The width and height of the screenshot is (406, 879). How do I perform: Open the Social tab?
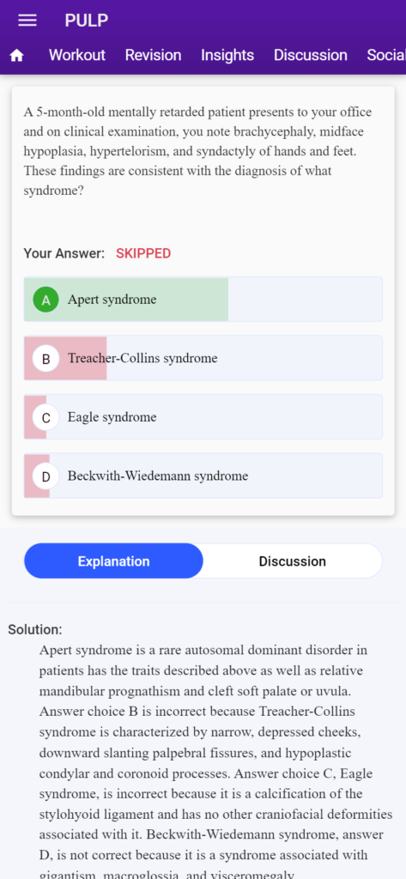[x=385, y=55]
